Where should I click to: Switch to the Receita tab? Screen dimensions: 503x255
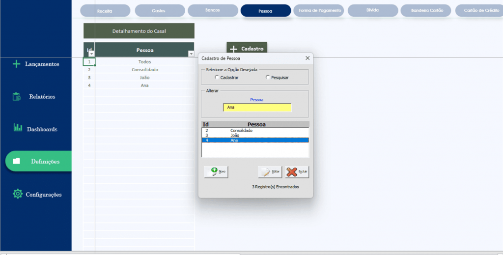pos(105,11)
